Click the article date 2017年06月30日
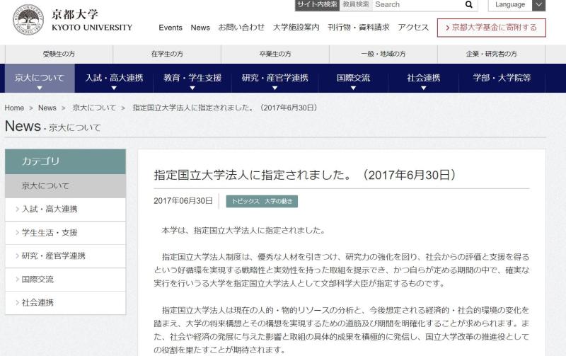Screen dimensions: 566x356 pyautogui.click(x=183, y=201)
